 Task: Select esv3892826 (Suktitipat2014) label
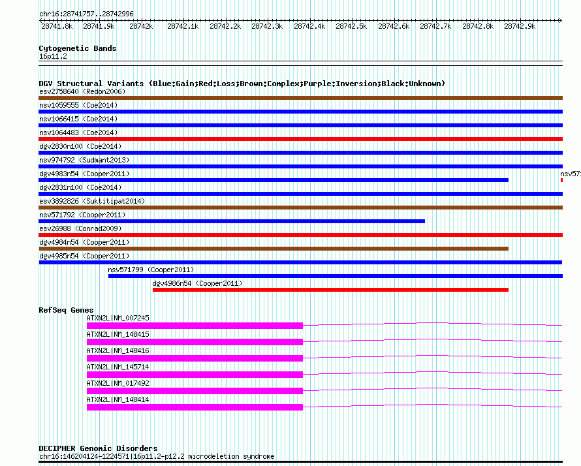click(92, 201)
